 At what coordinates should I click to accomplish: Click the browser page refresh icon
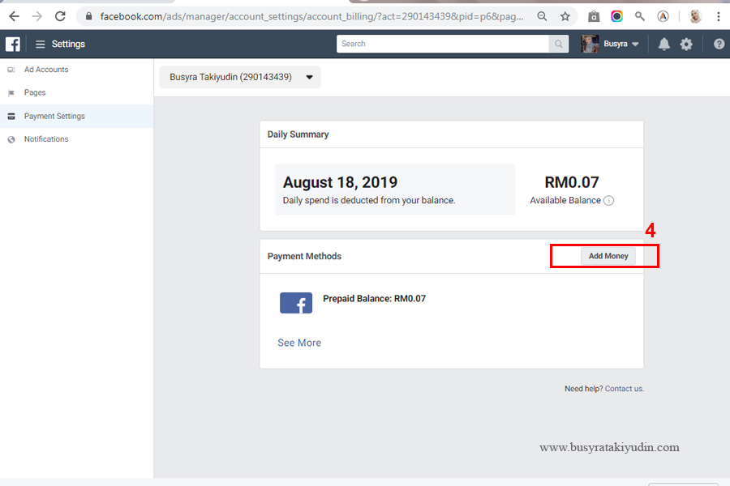coord(60,15)
